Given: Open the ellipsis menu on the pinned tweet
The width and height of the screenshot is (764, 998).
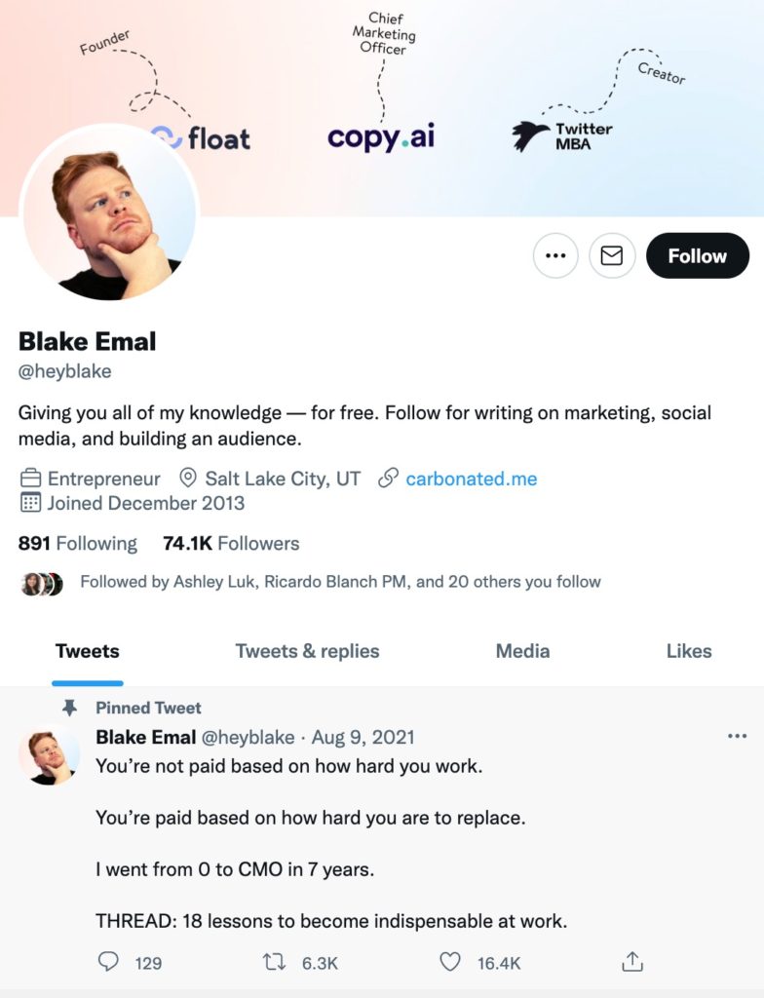Looking at the screenshot, I should point(737,738).
